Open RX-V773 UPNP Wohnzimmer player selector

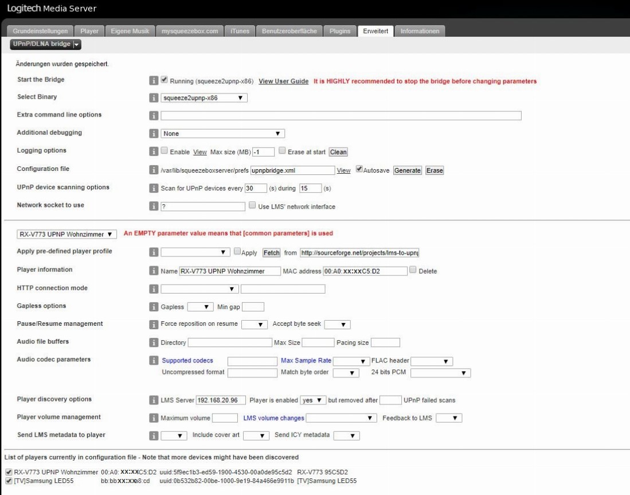(x=66, y=234)
